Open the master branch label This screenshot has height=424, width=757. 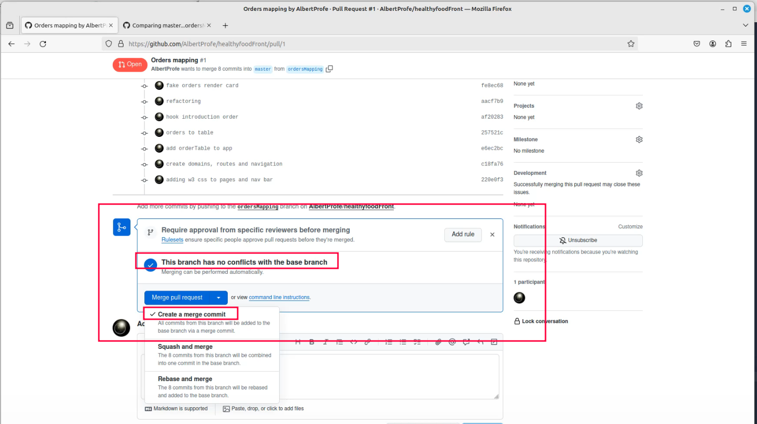(x=263, y=69)
